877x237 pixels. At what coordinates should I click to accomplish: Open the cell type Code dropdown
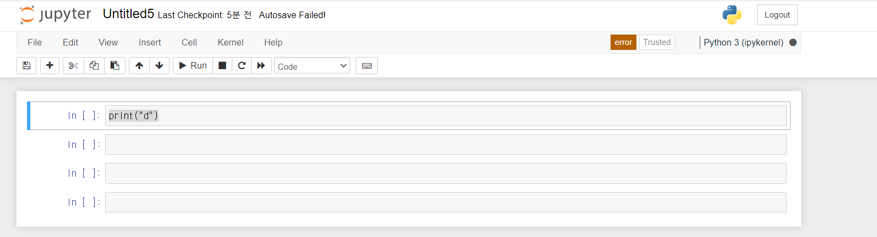pos(312,66)
